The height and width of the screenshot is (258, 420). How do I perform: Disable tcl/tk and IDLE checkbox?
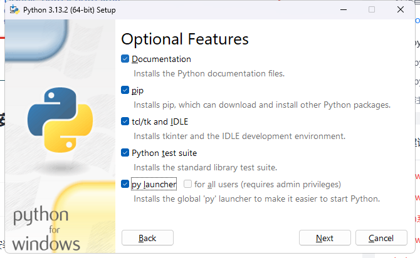(125, 121)
